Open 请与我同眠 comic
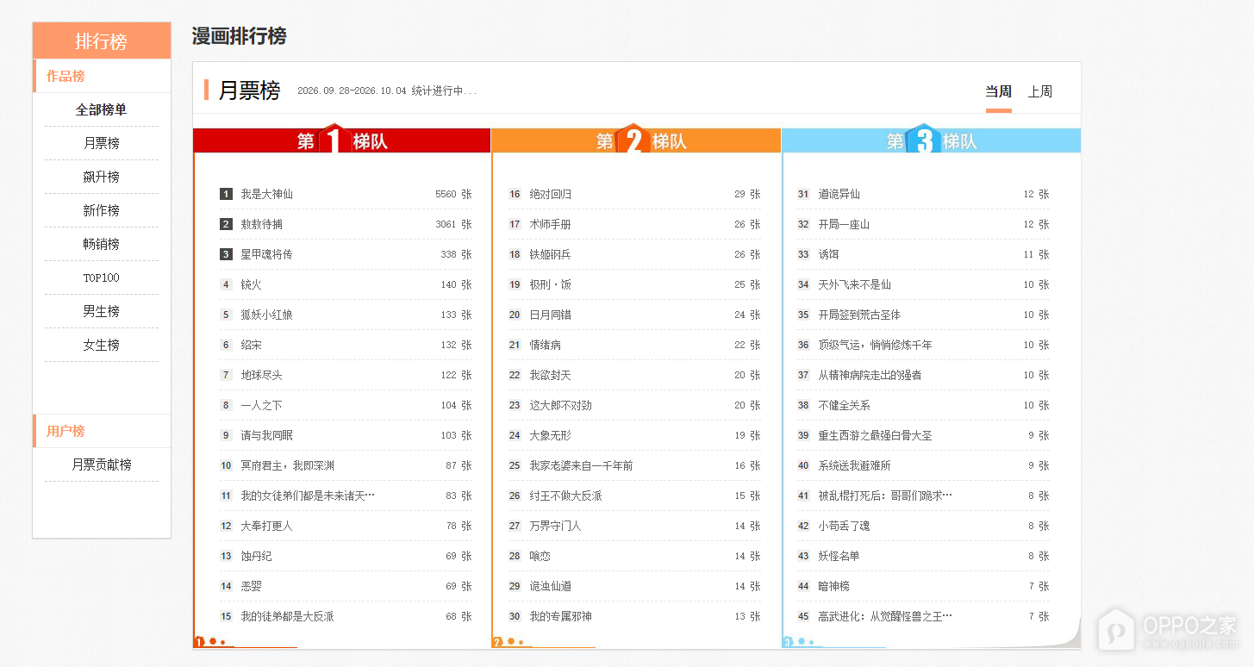This screenshot has width=1254, height=667. [x=267, y=435]
